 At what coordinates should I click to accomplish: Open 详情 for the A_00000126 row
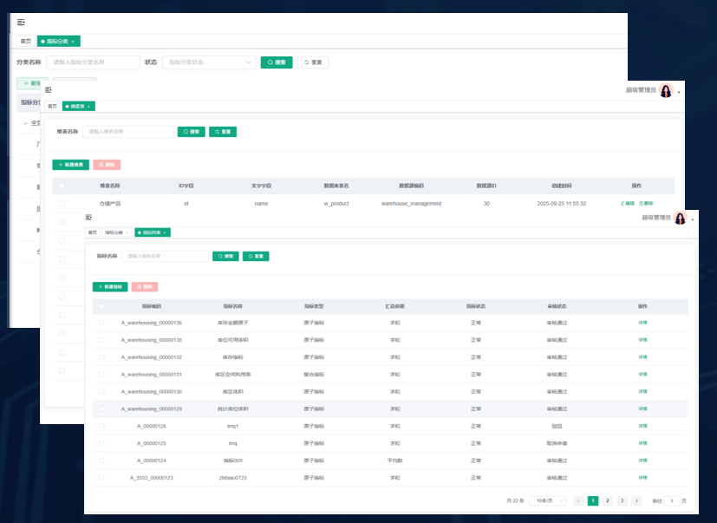[642, 426]
